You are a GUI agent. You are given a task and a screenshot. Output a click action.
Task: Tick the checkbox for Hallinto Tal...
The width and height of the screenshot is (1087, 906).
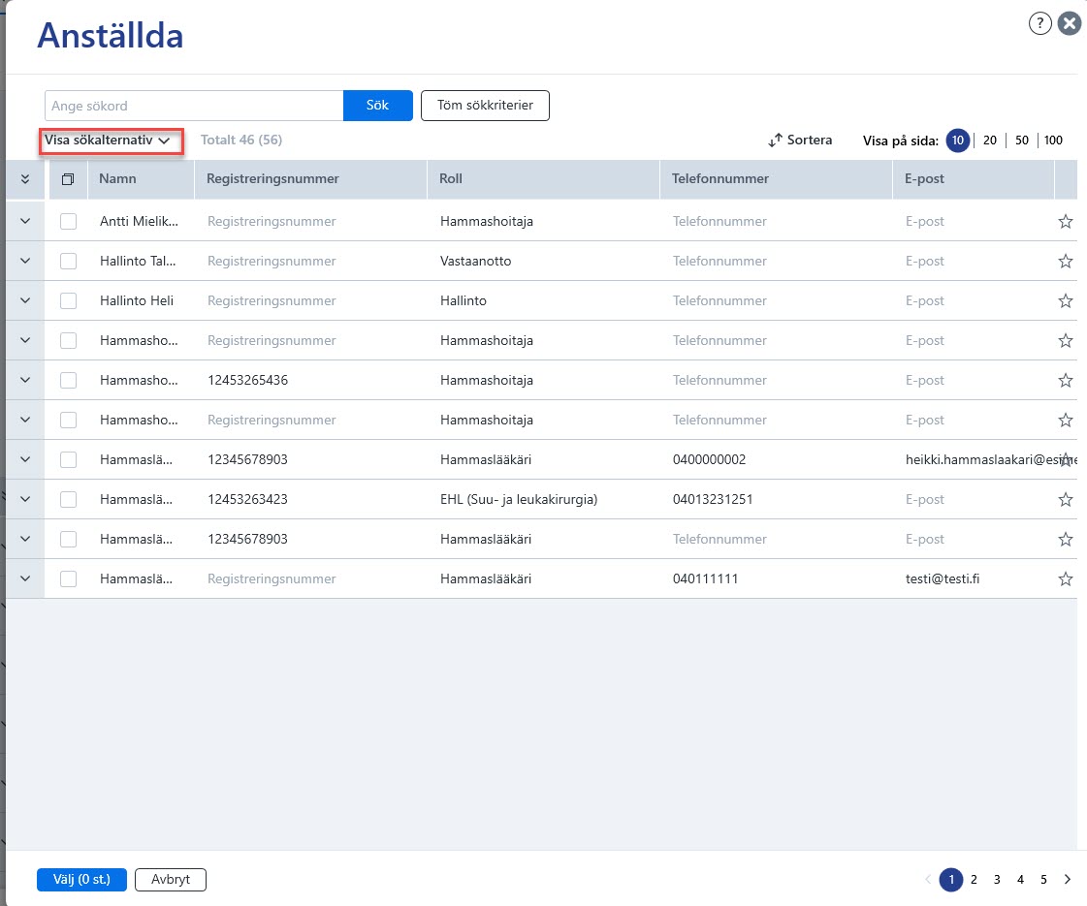(68, 261)
